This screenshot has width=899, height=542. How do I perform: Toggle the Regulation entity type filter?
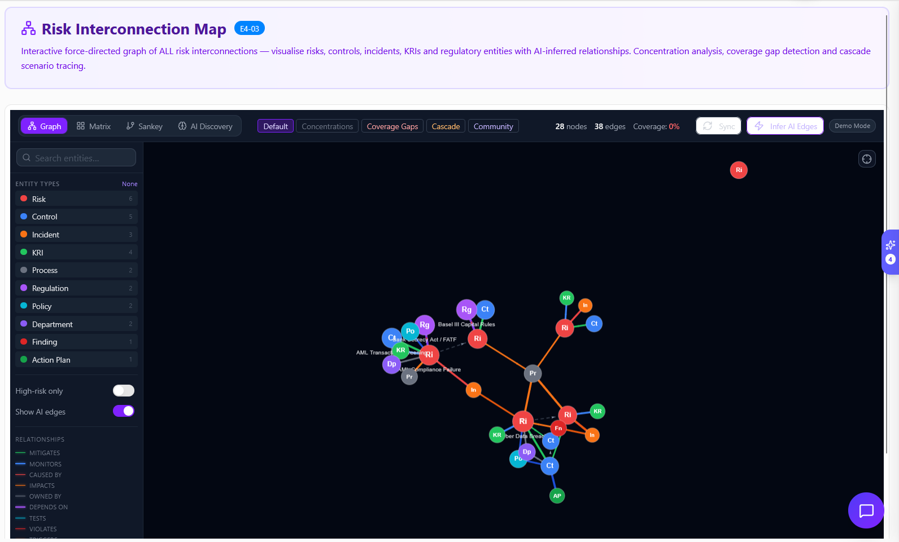tap(76, 288)
